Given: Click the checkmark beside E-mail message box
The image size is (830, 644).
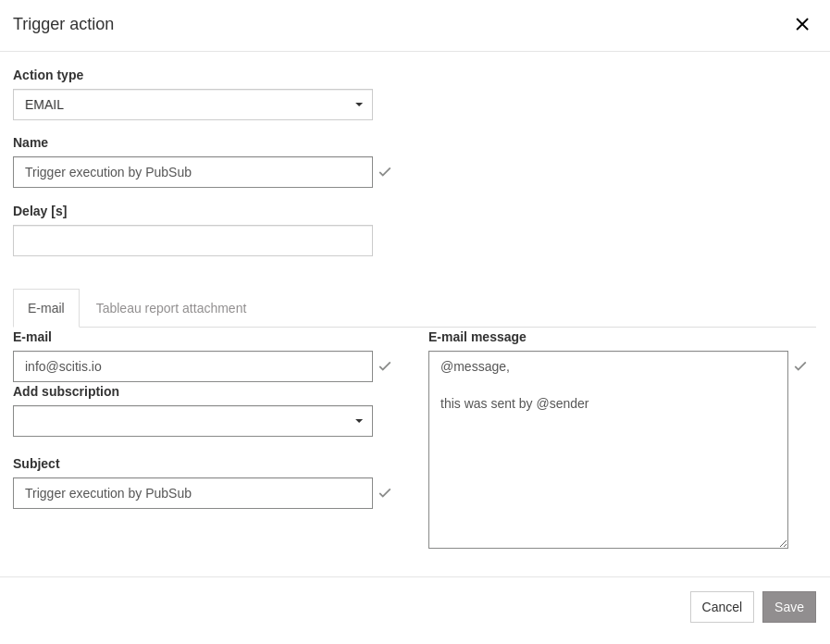Looking at the screenshot, I should (800, 366).
